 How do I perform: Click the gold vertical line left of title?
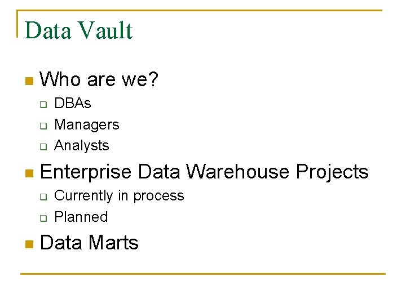click(17, 24)
